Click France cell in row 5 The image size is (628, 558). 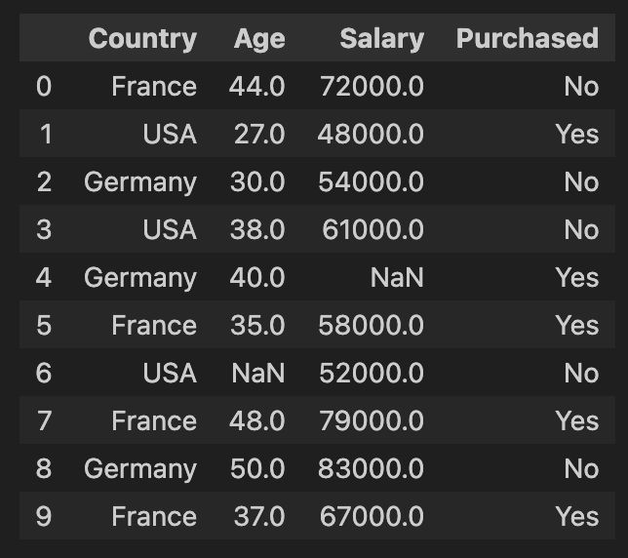tap(154, 325)
